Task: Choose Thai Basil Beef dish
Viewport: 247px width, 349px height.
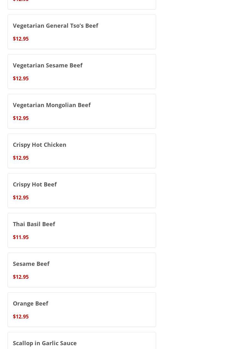Action: click(34, 224)
